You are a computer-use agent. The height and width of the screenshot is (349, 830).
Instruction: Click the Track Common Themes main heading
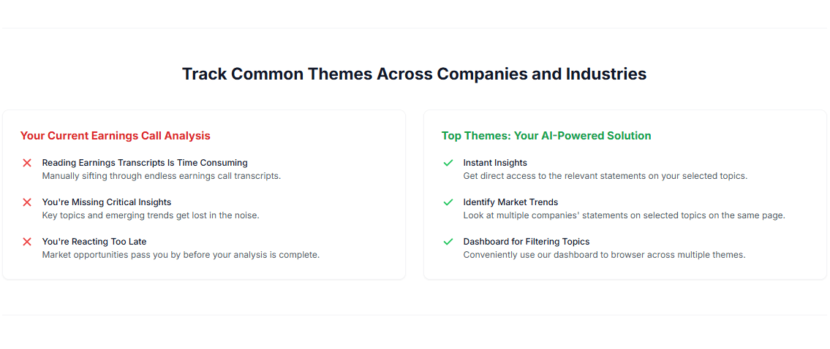414,74
